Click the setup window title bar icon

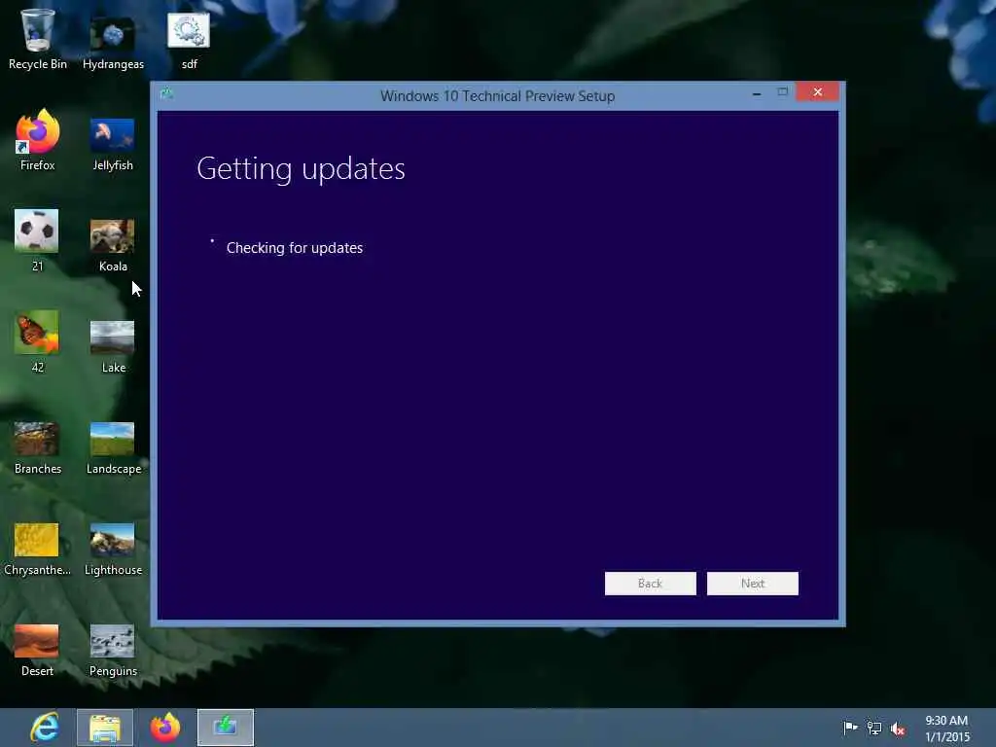pos(167,94)
